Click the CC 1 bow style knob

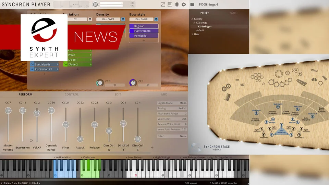click(133, 83)
